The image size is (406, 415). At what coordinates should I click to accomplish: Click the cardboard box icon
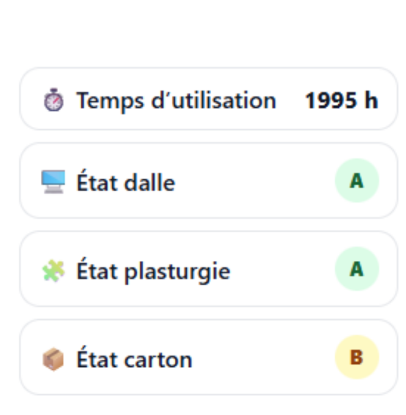pyautogui.click(x=53, y=359)
